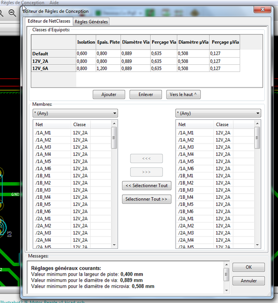Open the Aide menu
Image resolution: width=278 pixels, height=303 pixels.
(54, 3)
